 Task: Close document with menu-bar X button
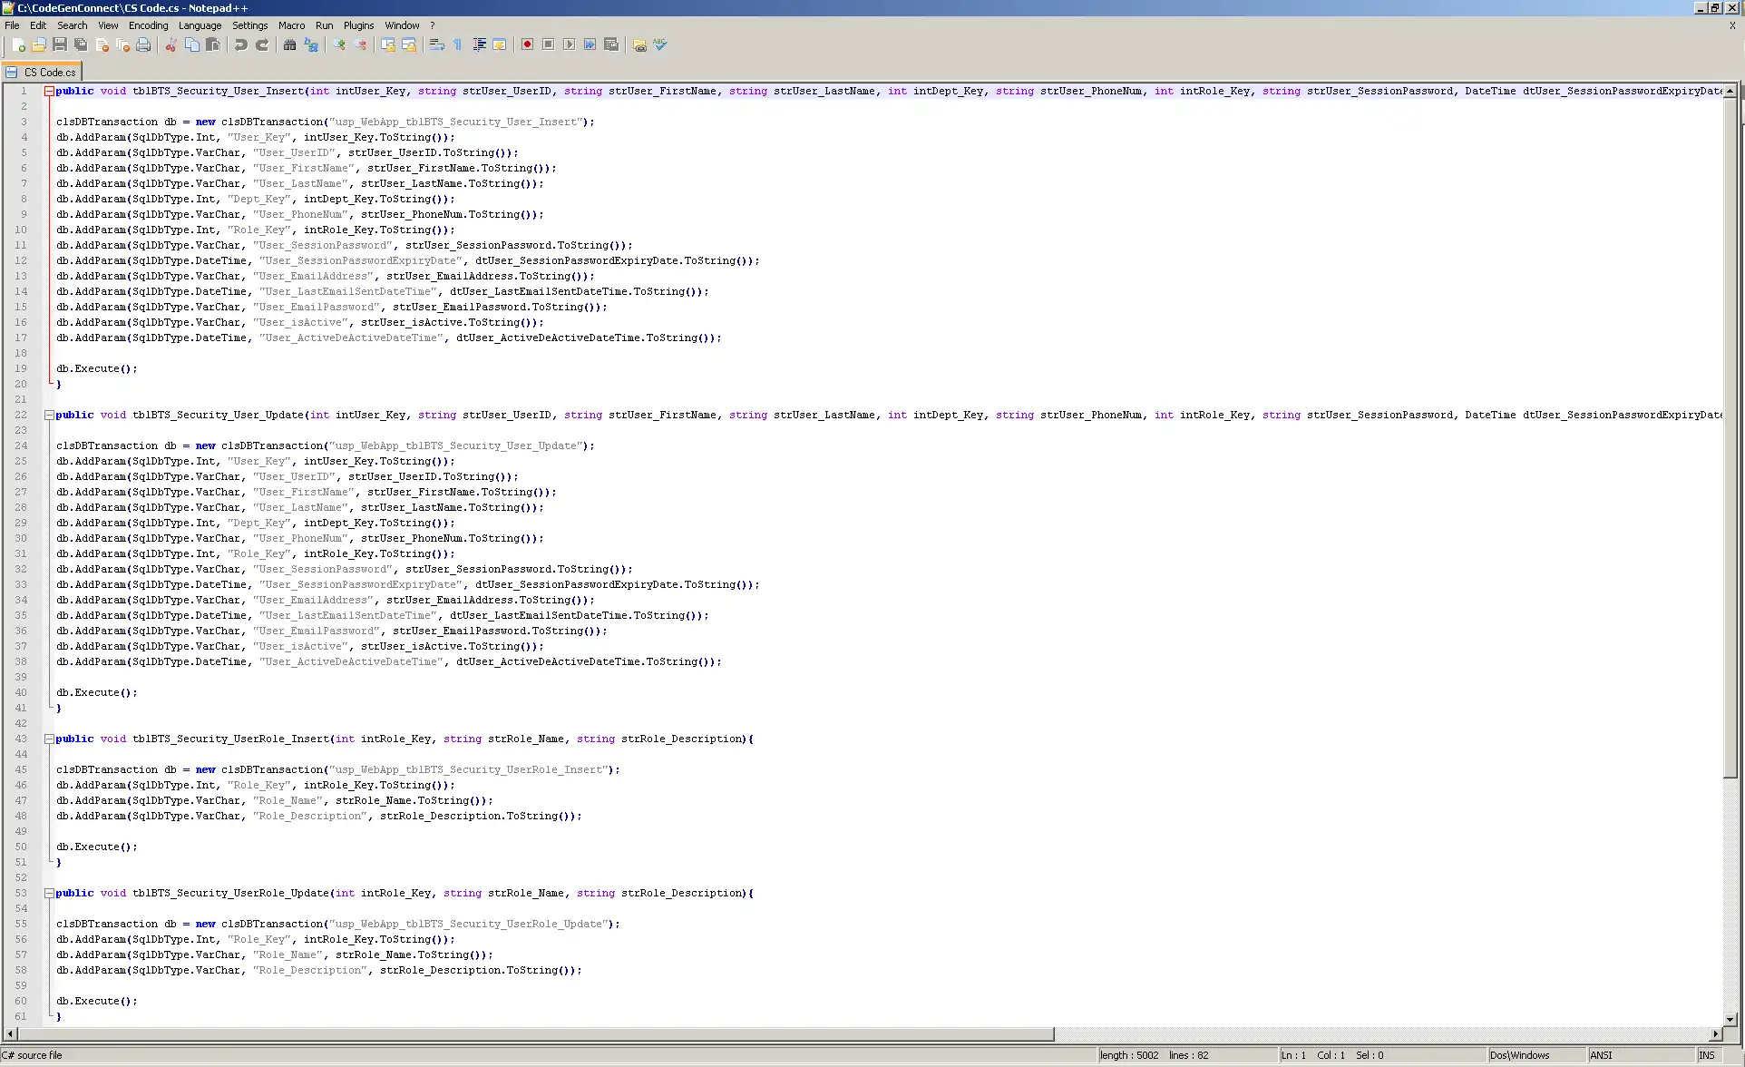click(1732, 25)
